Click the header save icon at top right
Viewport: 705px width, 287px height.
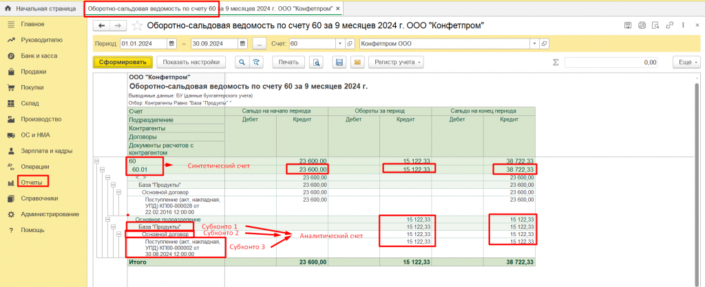tap(628, 25)
